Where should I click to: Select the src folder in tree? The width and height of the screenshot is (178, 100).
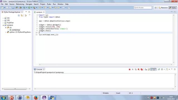[x=11, y=27]
